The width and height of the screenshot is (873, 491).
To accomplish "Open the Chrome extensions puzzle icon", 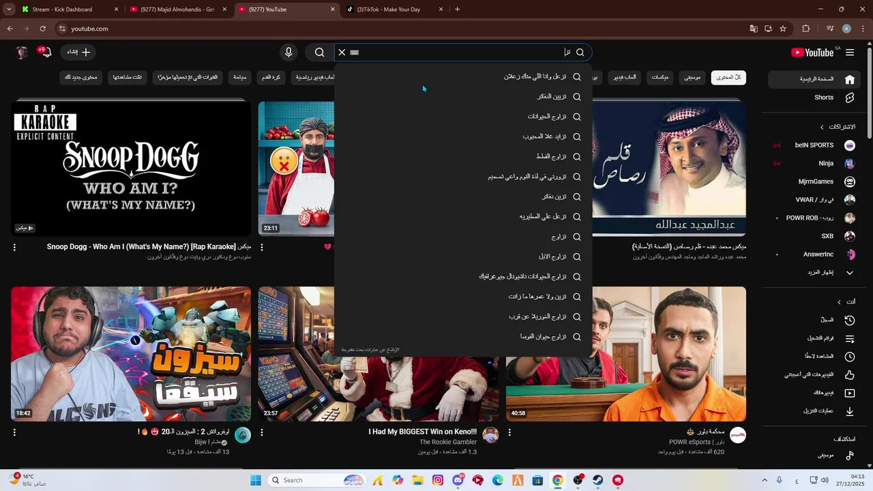I will tap(805, 29).
